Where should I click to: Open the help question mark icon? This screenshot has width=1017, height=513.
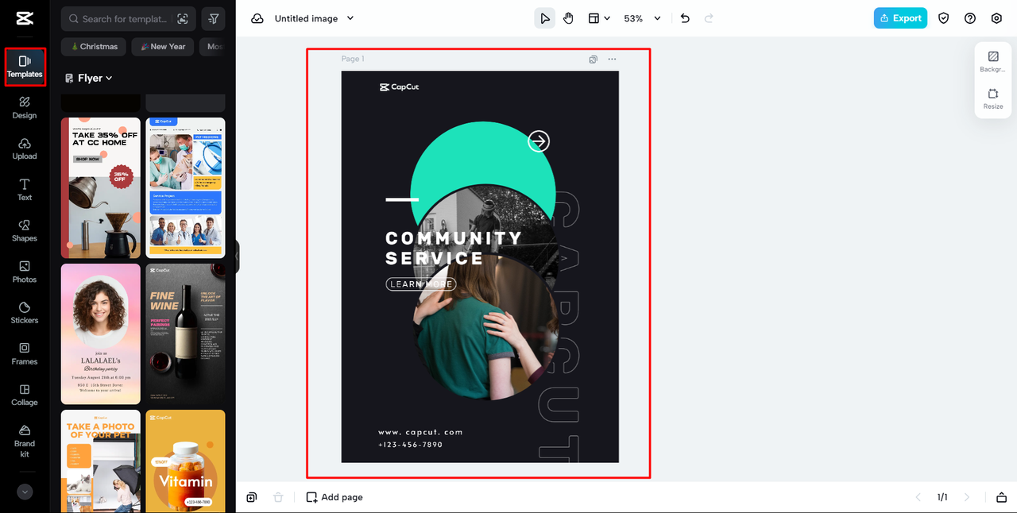pos(970,18)
